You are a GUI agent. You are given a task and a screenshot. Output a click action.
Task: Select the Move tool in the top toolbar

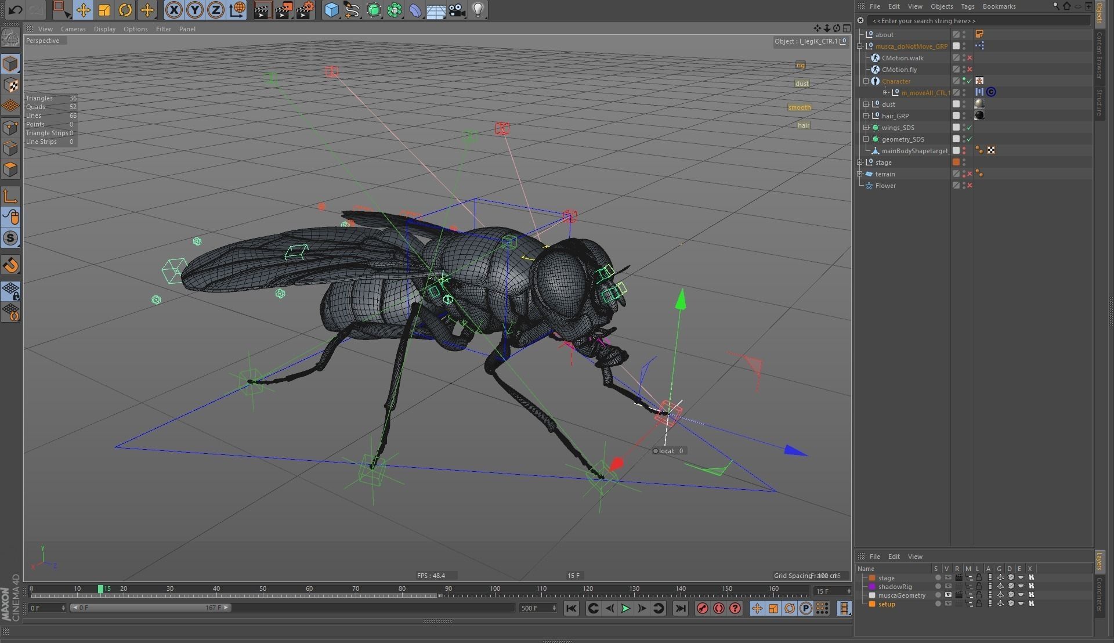(x=84, y=10)
